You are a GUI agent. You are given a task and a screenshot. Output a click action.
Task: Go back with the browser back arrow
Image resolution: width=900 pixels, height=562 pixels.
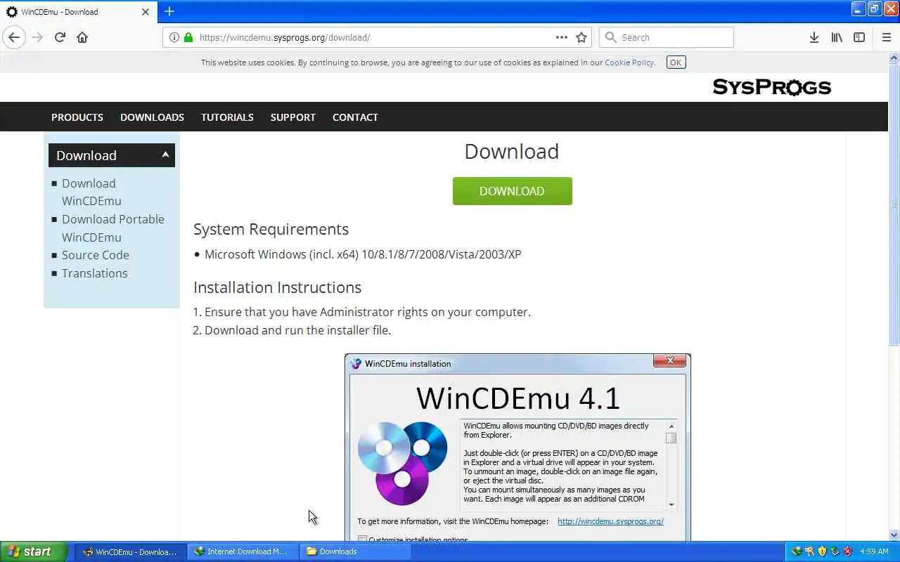point(14,37)
